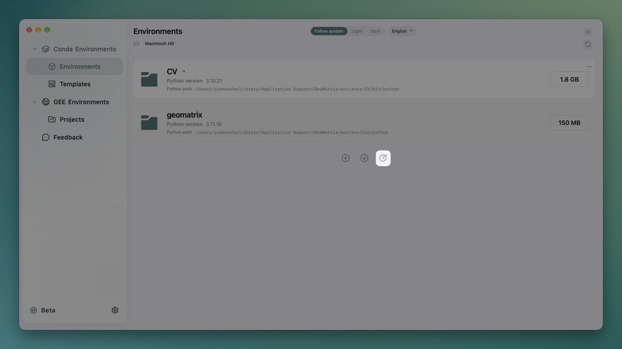Click the Beta label text
This screenshot has width=622, height=349.
click(48, 310)
